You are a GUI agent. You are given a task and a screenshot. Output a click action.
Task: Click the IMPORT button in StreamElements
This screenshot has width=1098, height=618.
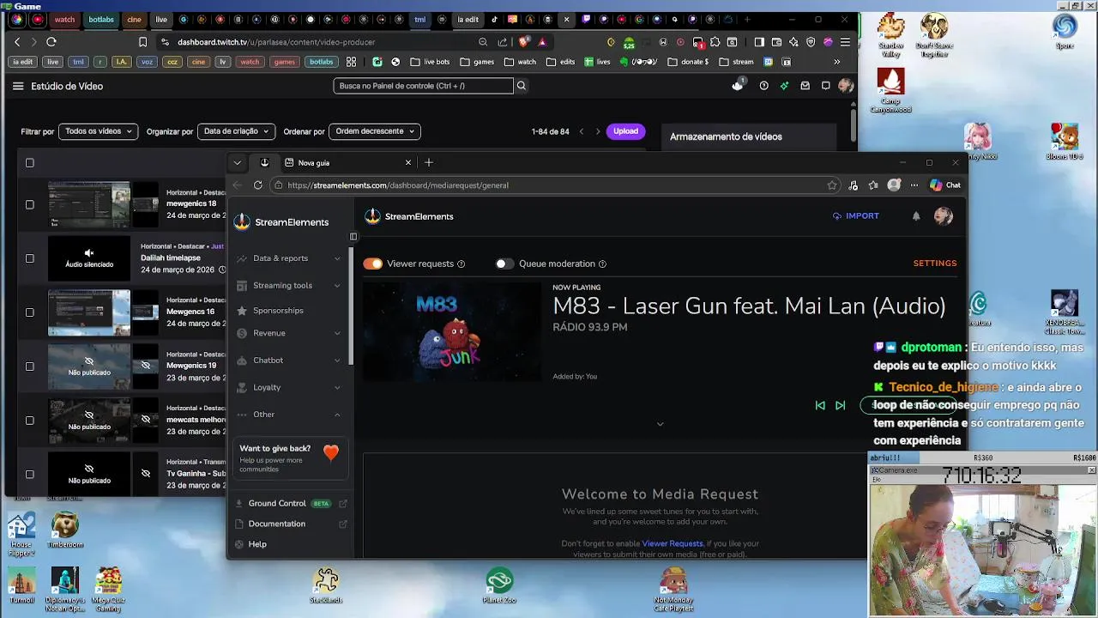click(855, 216)
